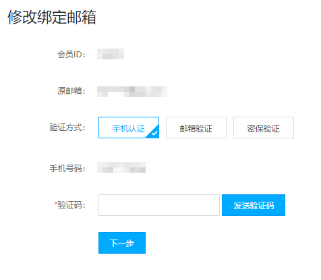Click the blue checkmark corner on 手机认证
Screen dimensions: 321x280
(x=154, y=132)
